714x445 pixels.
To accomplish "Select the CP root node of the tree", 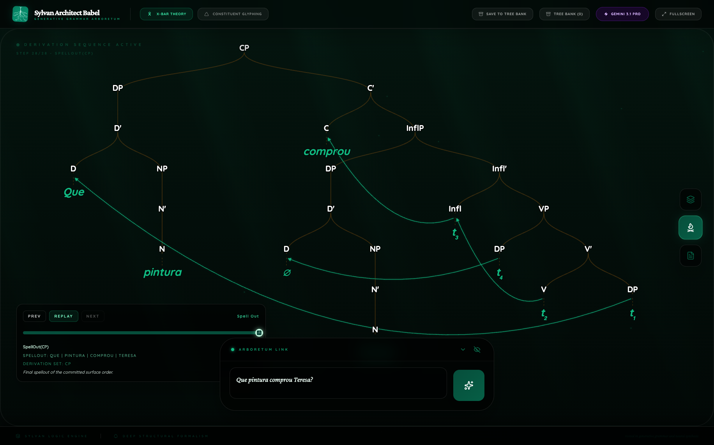I will coord(244,48).
